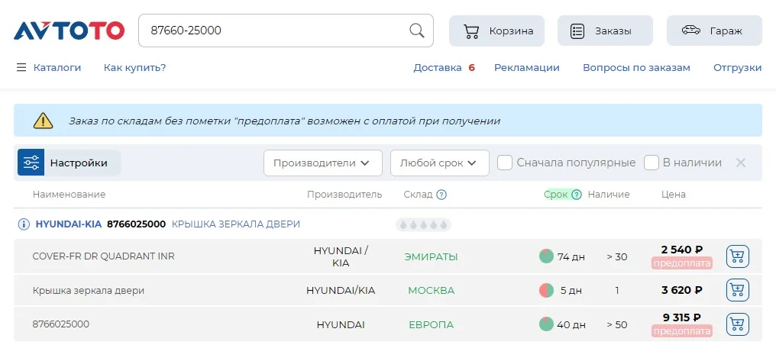This screenshot has width=776, height=361.
Task: Open the Гараж garage button
Action: click(x=714, y=31)
